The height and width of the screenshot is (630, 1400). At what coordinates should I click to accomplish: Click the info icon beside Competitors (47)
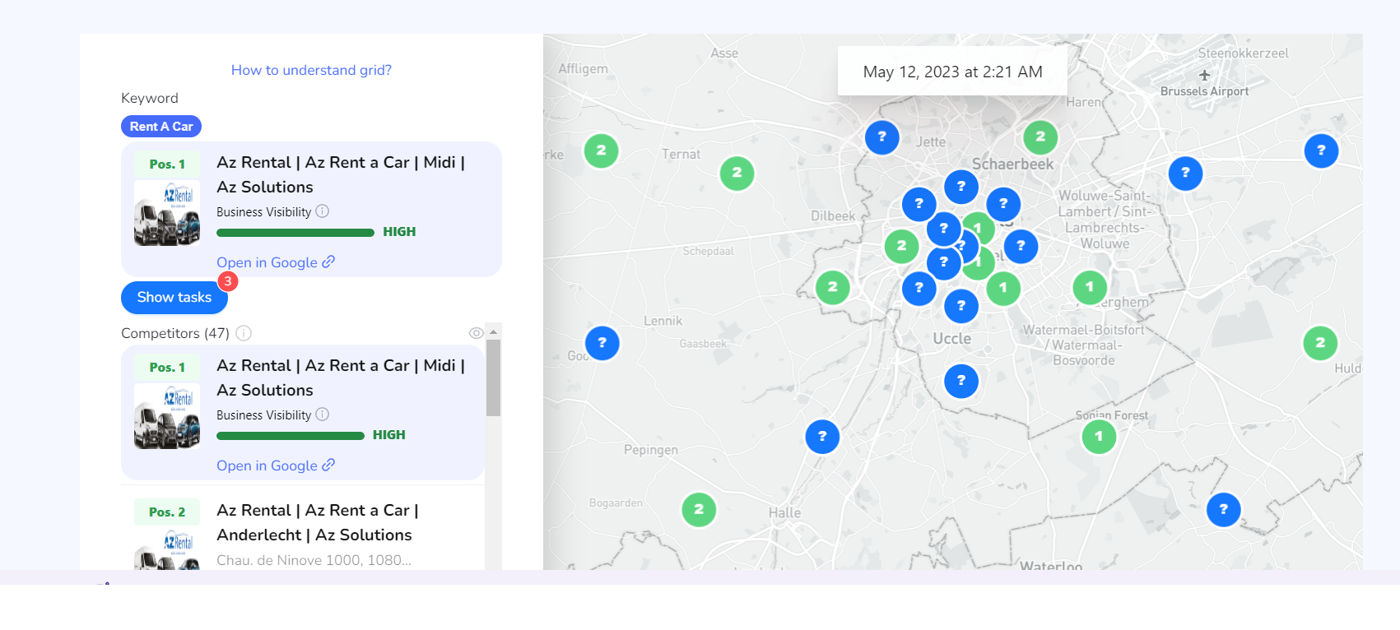(x=244, y=333)
